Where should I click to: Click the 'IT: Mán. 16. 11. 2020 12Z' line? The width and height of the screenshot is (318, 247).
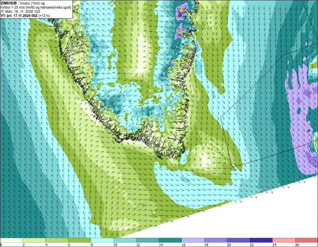click(20, 11)
